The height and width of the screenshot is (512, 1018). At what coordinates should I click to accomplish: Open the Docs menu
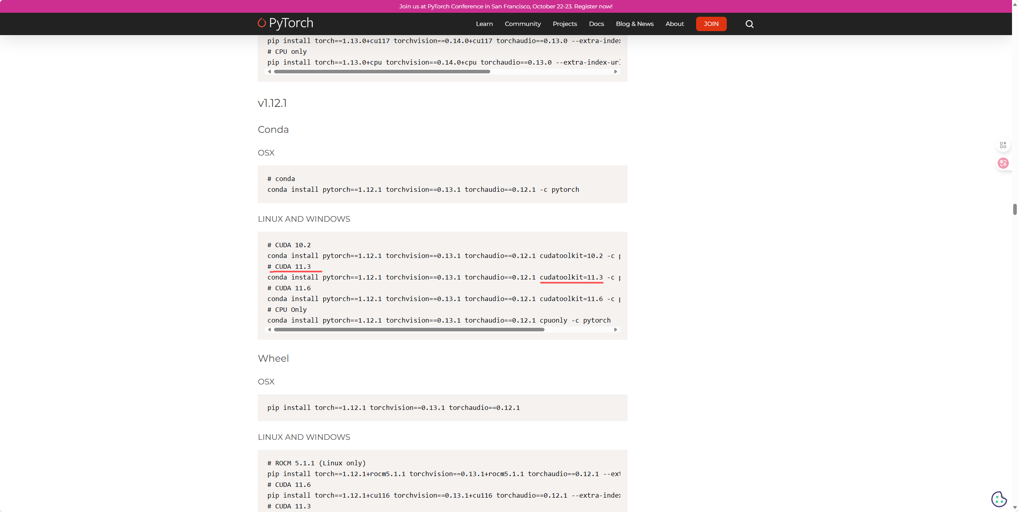tap(596, 24)
